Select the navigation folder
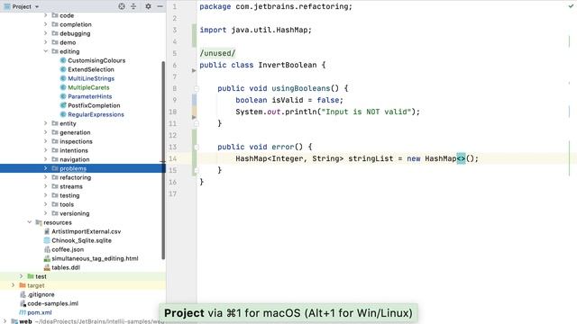The image size is (577, 324). click(x=74, y=159)
